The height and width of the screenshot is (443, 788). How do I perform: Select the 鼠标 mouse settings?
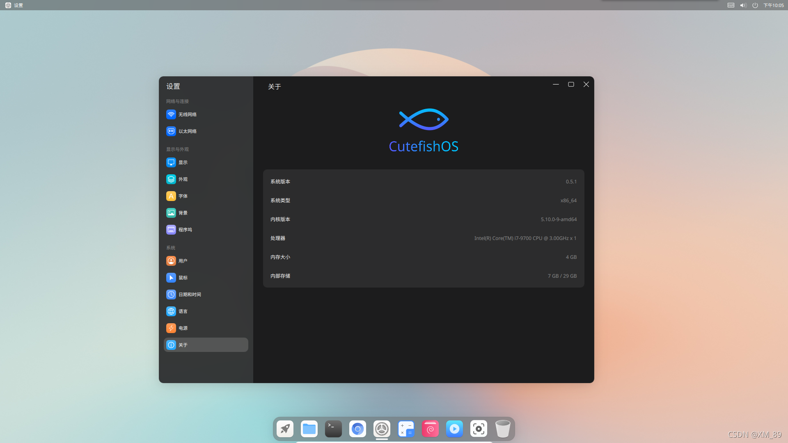(183, 278)
